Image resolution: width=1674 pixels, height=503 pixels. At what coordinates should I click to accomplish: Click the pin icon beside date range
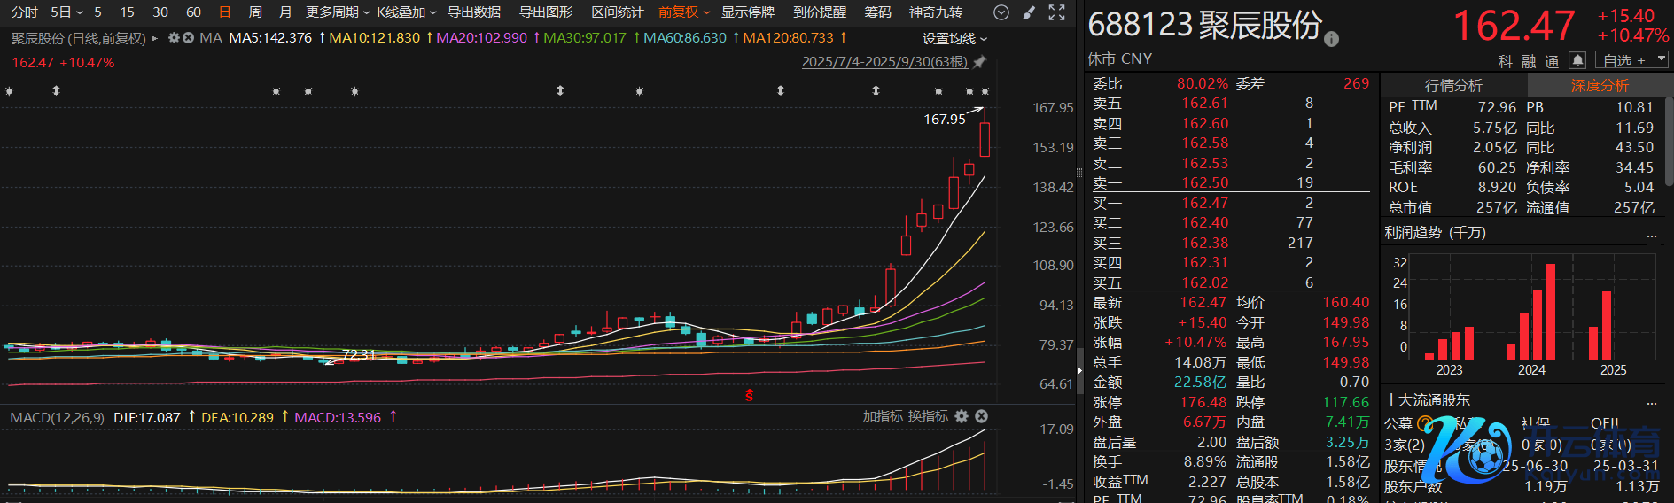(x=979, y=62)
